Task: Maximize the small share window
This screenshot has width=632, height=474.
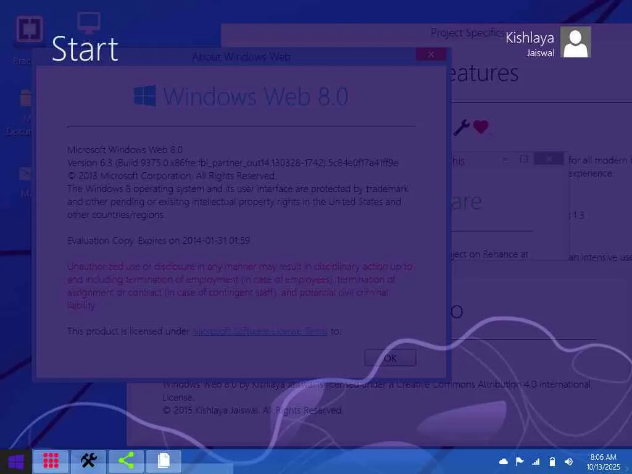Action: pyautogui.click(x=523, y=159)
